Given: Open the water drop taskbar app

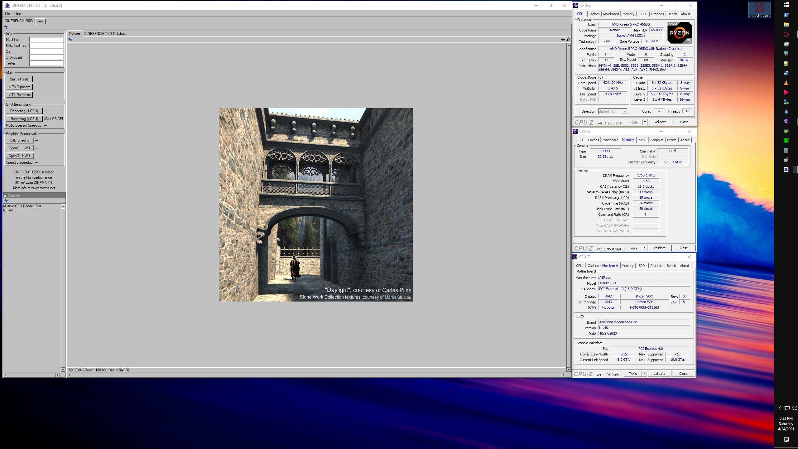Looking at the screenshot, I should [786, 112].
